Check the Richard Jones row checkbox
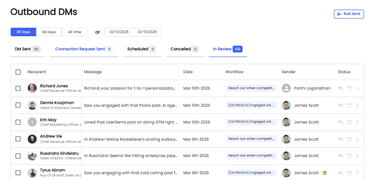This screenshot has width=378, height=181. [18, 88]
